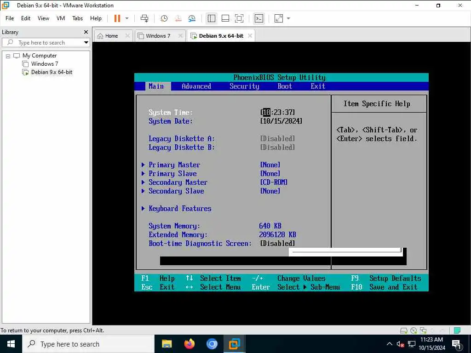This screenshot has height=353, width=471.
Task: Click the System Time hour field
Action: click(x=266, y=112)
